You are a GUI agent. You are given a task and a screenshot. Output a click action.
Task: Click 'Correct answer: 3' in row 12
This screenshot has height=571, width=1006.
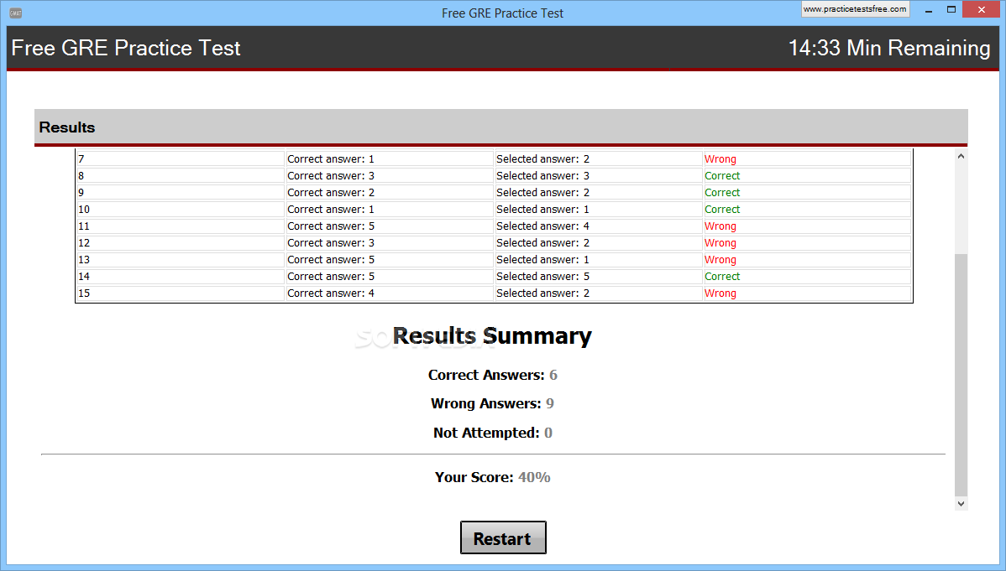[x=330, y=243]
